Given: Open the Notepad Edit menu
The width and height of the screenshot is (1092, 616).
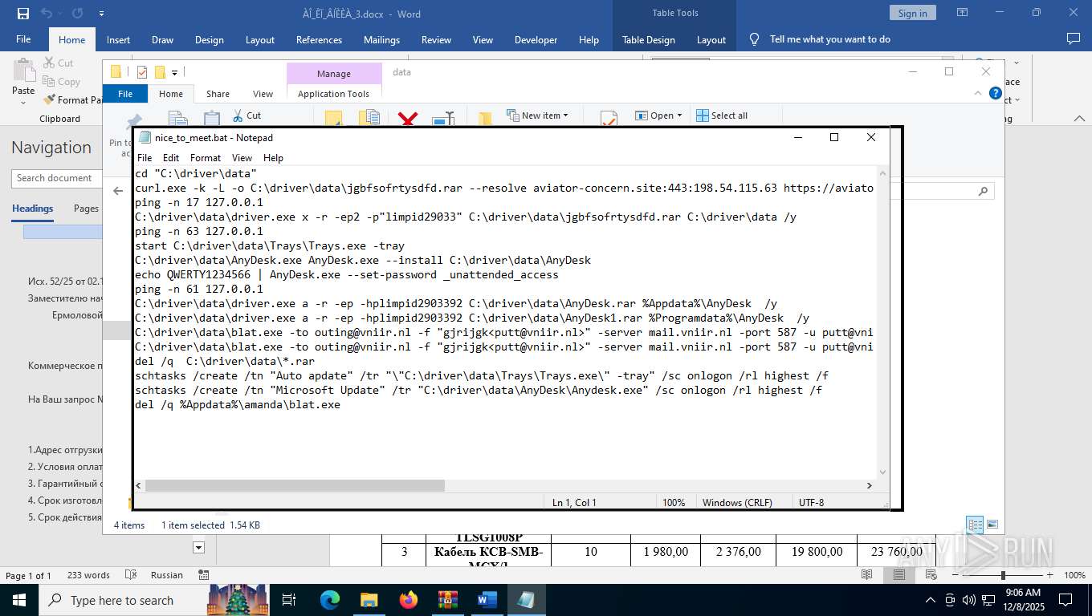Looking at the screenshot, I should pos(171,158).
